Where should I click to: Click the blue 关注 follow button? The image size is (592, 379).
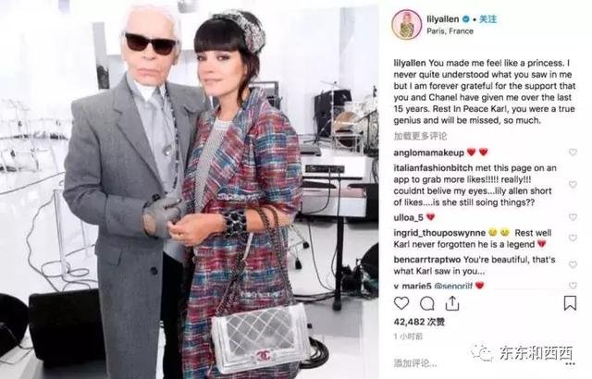(487, 18)
